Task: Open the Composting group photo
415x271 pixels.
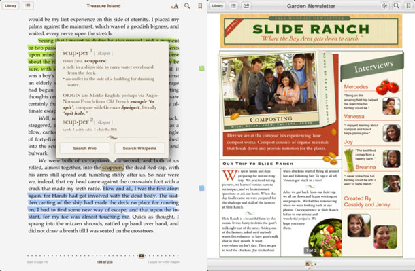Action: pos(270,85)
